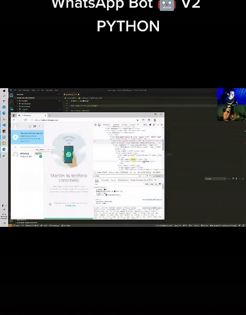This screenshot has height=315, width=246.
Task: Open VS Code notifications bell
Action: (243, 225)
